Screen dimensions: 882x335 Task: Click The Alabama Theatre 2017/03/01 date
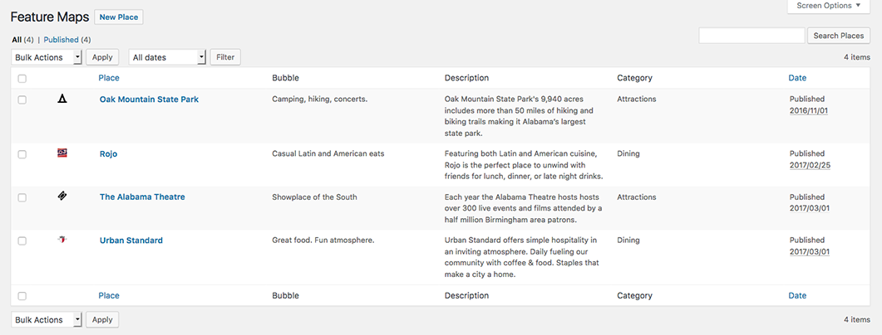809,208
